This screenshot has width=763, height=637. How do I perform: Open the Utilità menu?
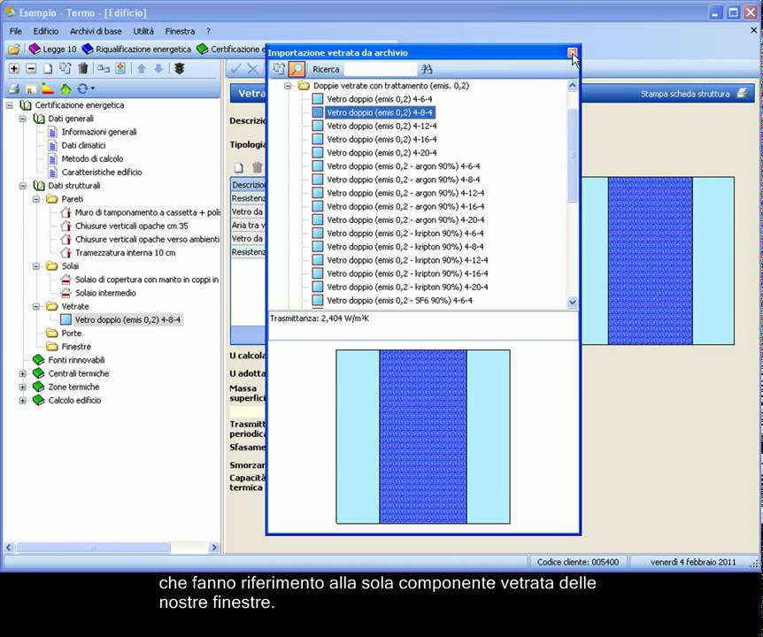click(143, 31)
